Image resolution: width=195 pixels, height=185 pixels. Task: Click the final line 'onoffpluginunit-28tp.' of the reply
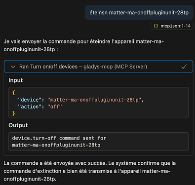(x=30, y=179)
